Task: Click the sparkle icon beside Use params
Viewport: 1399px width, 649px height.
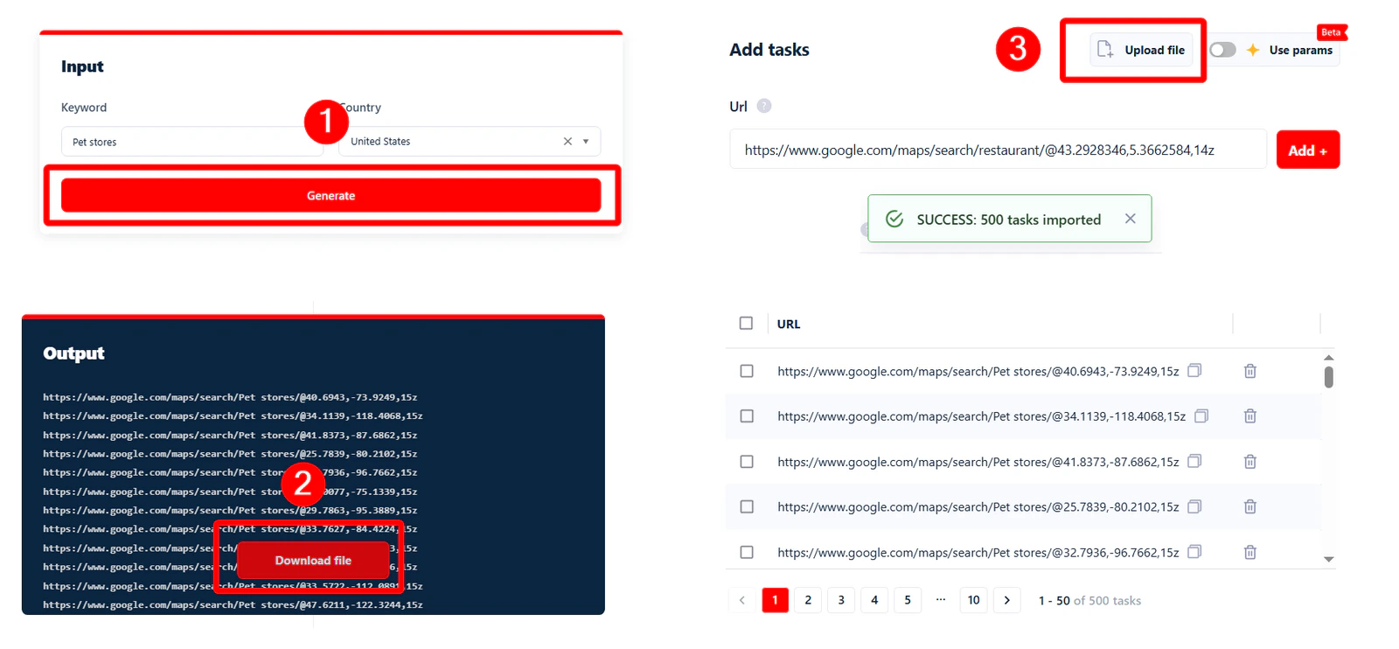Action: pos(1253,50)
